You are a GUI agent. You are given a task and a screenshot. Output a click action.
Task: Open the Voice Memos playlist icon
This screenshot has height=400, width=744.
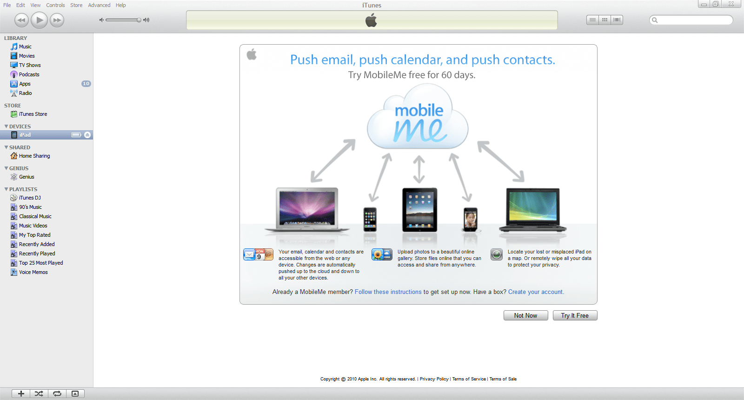pyautogui.click(x=14, y=272)
